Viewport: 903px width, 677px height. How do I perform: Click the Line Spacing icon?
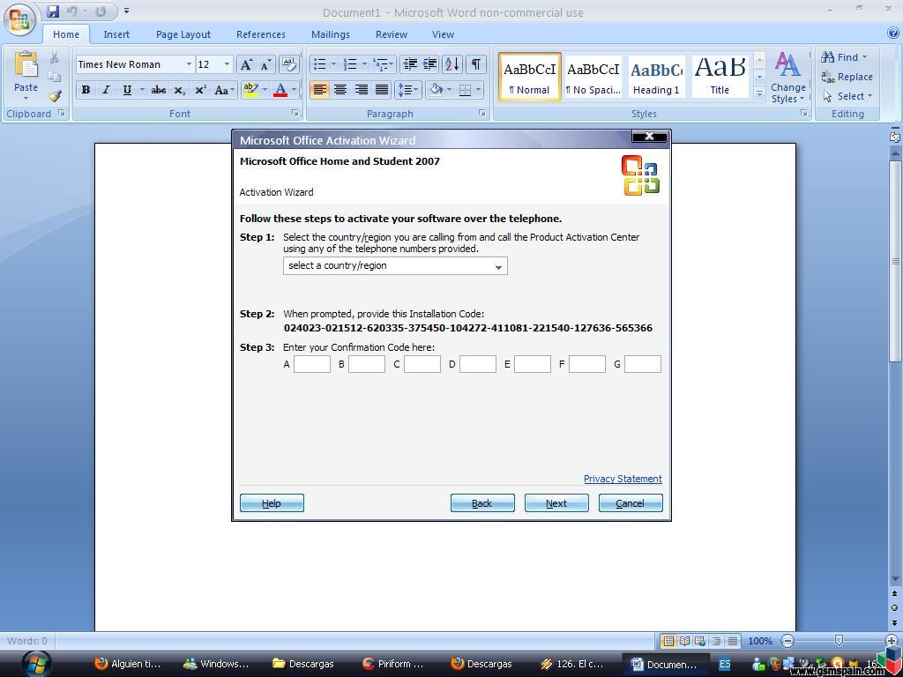(406, 90)
